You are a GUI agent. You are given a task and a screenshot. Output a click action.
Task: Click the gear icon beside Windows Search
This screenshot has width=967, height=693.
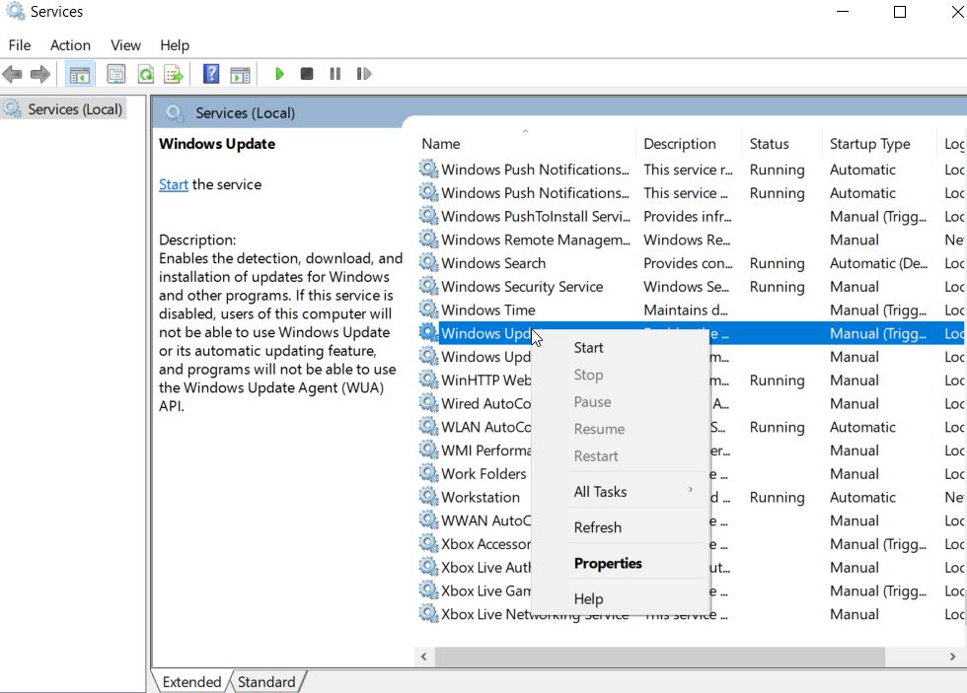428,262
